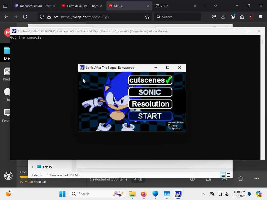This screenshot has width=267, height=200.
Task: Close the 7-Zip browser tab
Action: tap(195, 6)
